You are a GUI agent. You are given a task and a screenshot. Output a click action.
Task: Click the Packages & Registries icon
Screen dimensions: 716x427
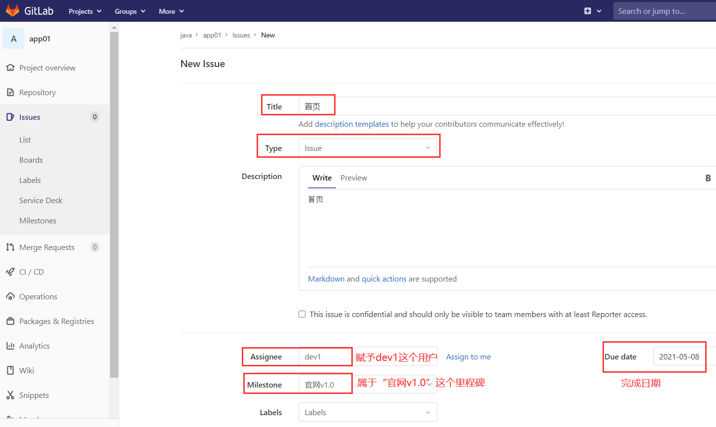click(x=10, y=321)
